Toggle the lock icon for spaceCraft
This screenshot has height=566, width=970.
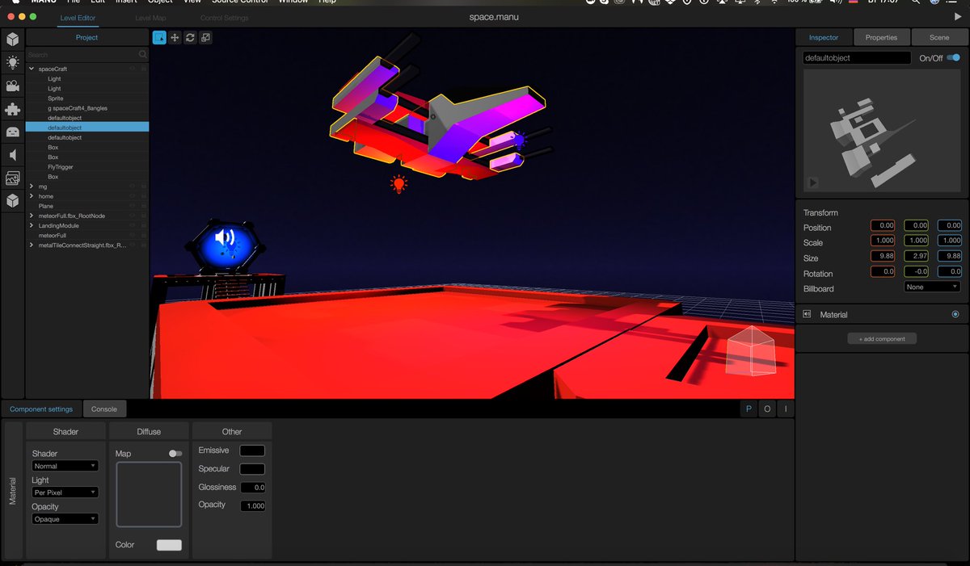(x=143, y=69)
